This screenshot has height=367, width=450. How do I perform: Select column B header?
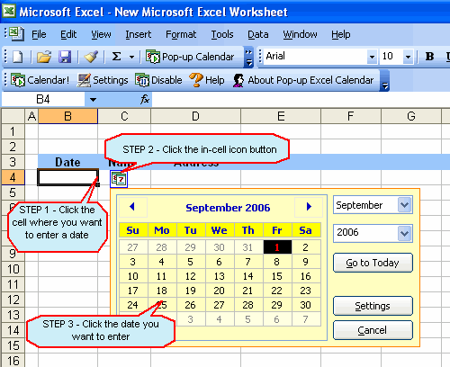point(68,116)
